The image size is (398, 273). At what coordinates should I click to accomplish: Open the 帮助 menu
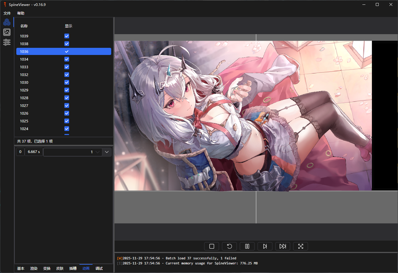coord(21,13)
